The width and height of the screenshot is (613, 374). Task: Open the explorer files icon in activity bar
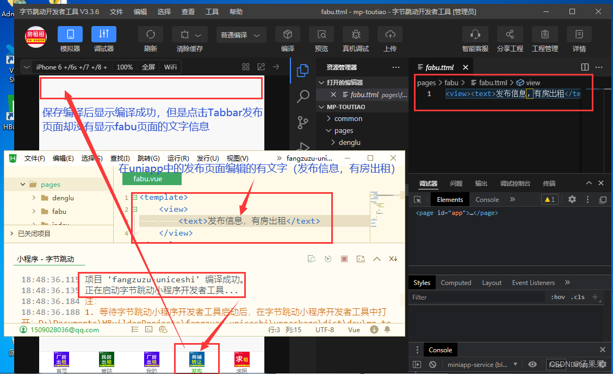(302, 71)
